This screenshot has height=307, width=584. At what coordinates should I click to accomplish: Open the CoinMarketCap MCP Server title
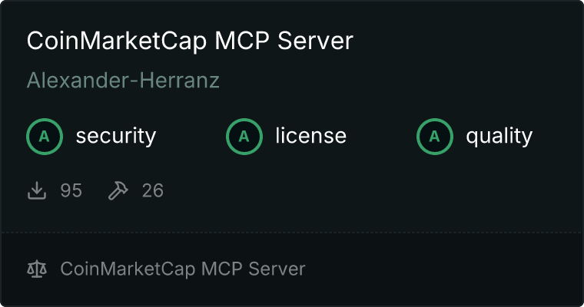click(190, 41)
